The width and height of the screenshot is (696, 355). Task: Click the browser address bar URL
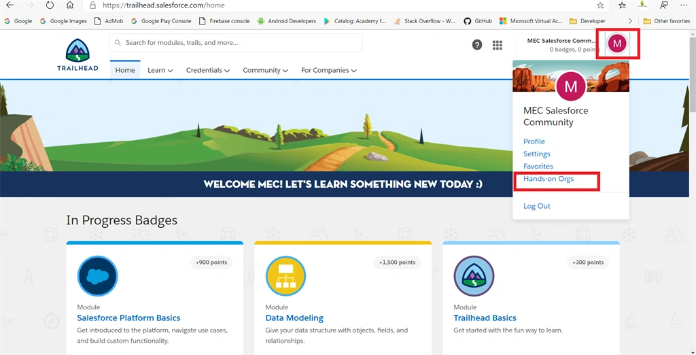pyautogui.click(x=163, y=5)
